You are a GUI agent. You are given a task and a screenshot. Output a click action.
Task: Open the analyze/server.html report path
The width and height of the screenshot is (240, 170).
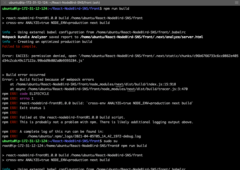(x=141, y=37)
